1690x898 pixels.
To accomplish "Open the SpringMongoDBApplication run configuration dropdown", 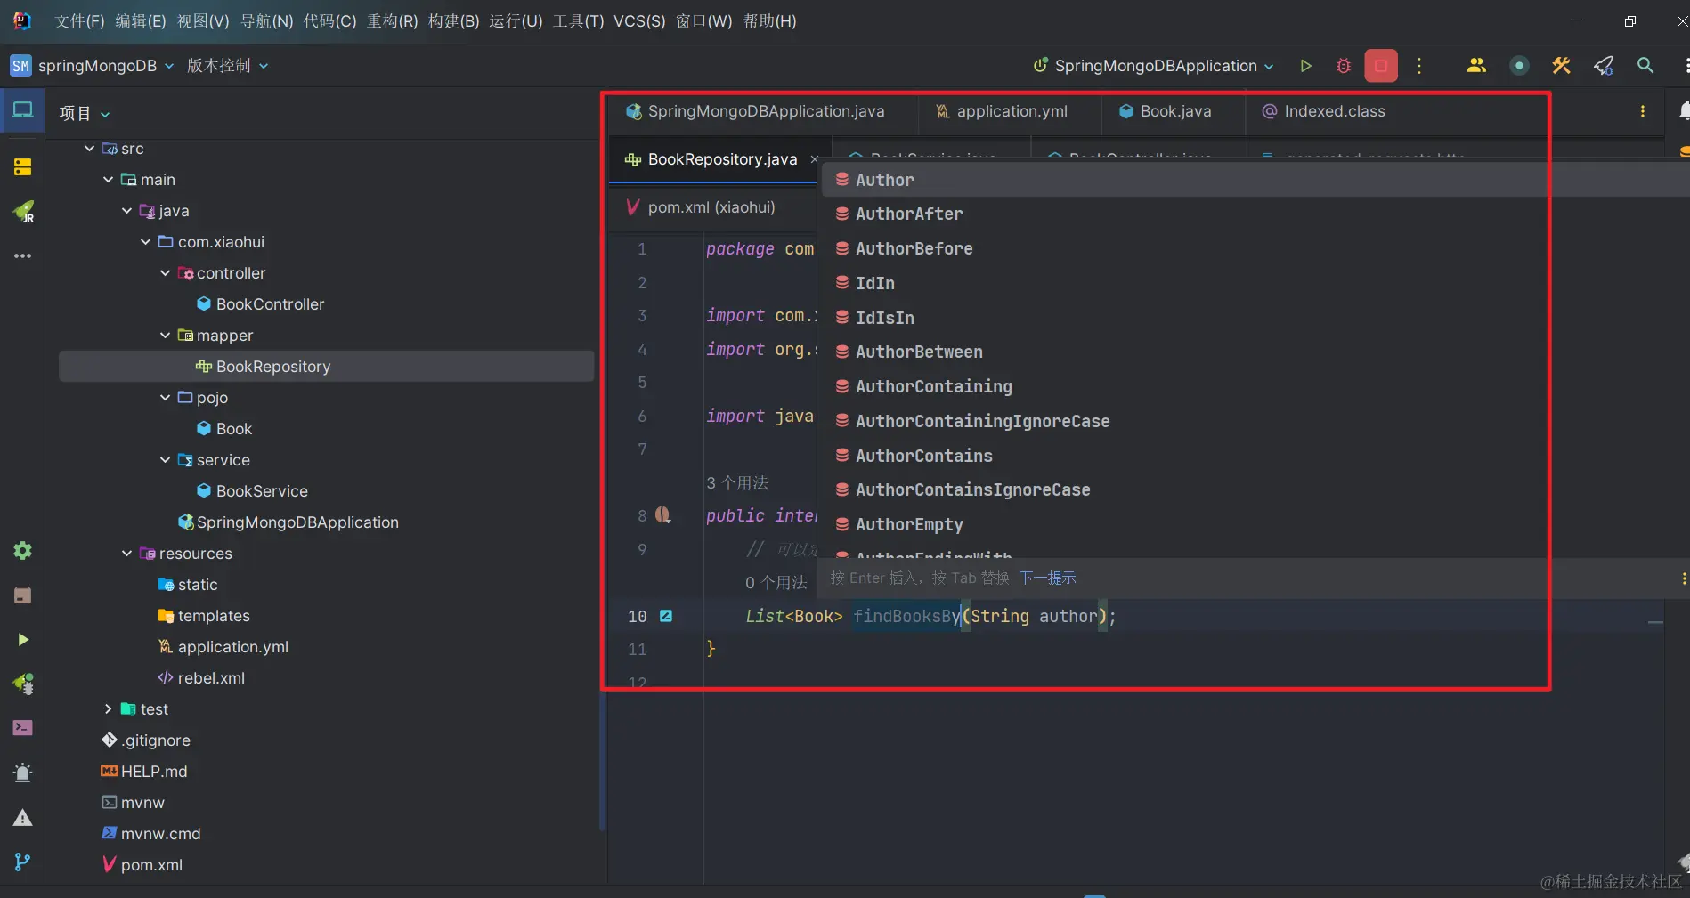I will pos(1153,66).
